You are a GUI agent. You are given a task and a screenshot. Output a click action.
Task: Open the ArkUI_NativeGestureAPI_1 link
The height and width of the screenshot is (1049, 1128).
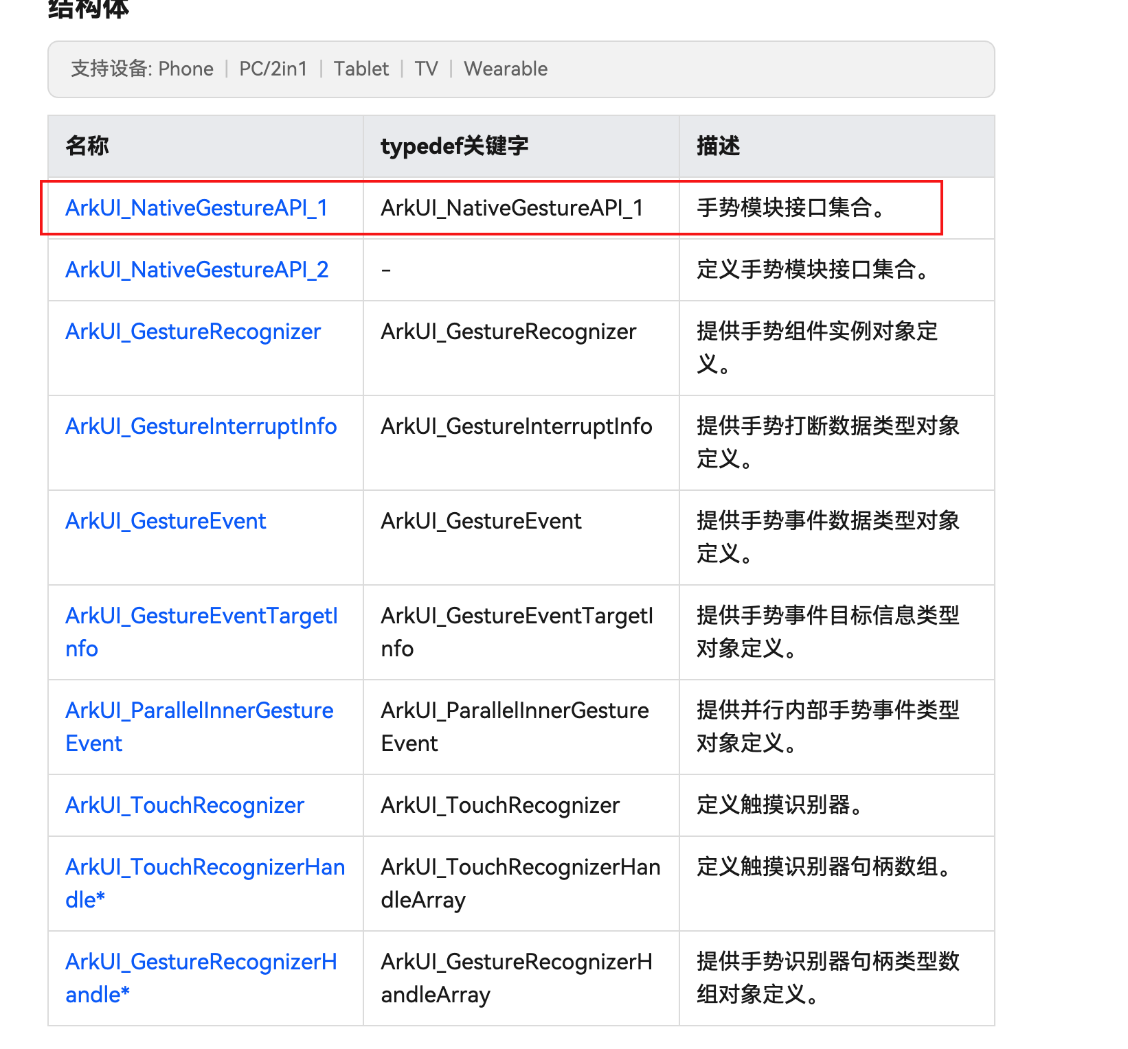[x=196, y=207]
